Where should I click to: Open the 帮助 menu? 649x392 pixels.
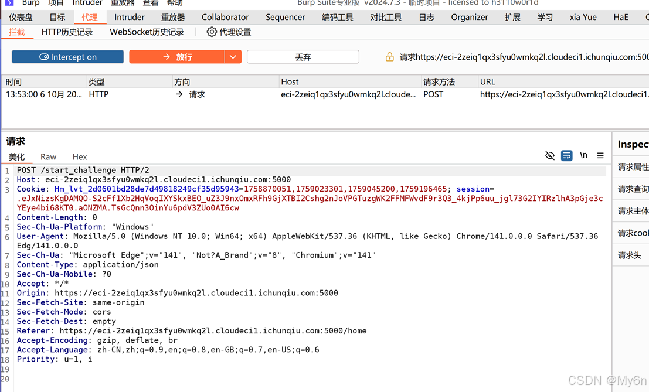point(175,2)
